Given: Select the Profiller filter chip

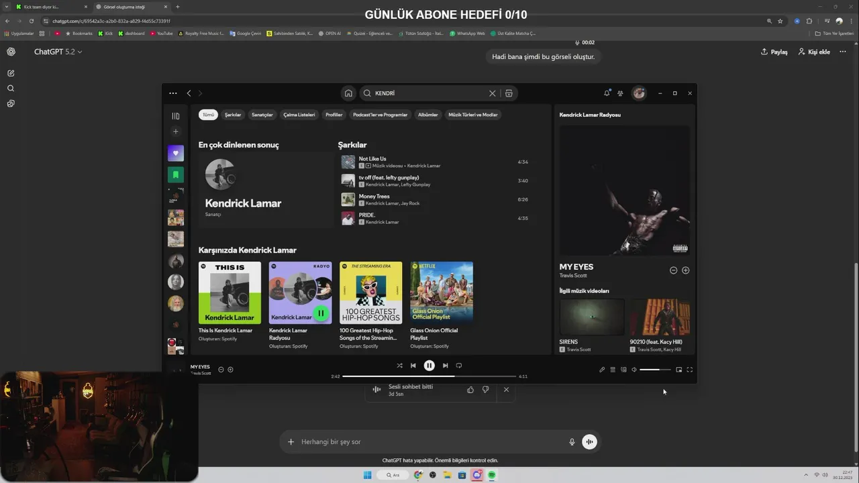Looking at the screenshot, I should (334, 115).
